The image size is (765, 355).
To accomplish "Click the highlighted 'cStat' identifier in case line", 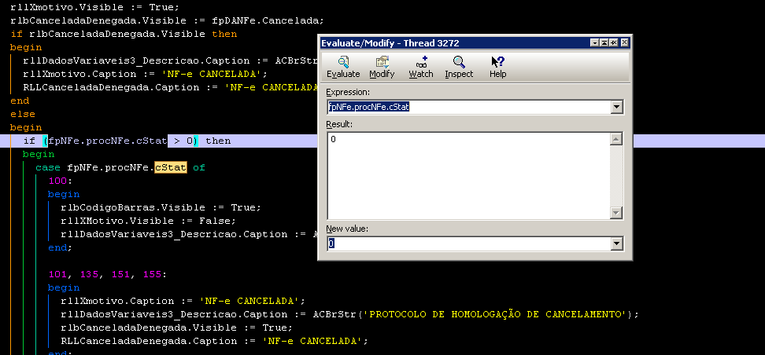I will [x=170, y=167].
